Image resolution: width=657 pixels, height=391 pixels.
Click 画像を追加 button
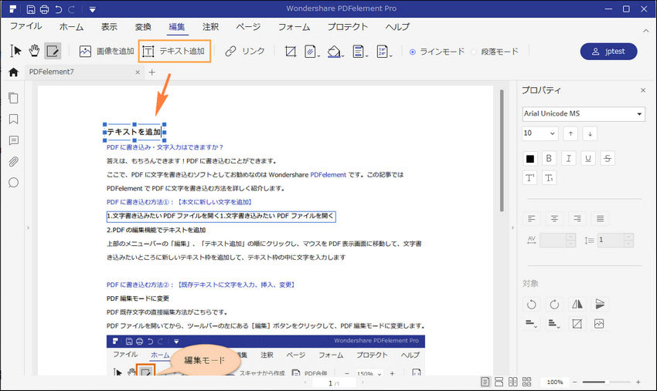tap(107, 51)
